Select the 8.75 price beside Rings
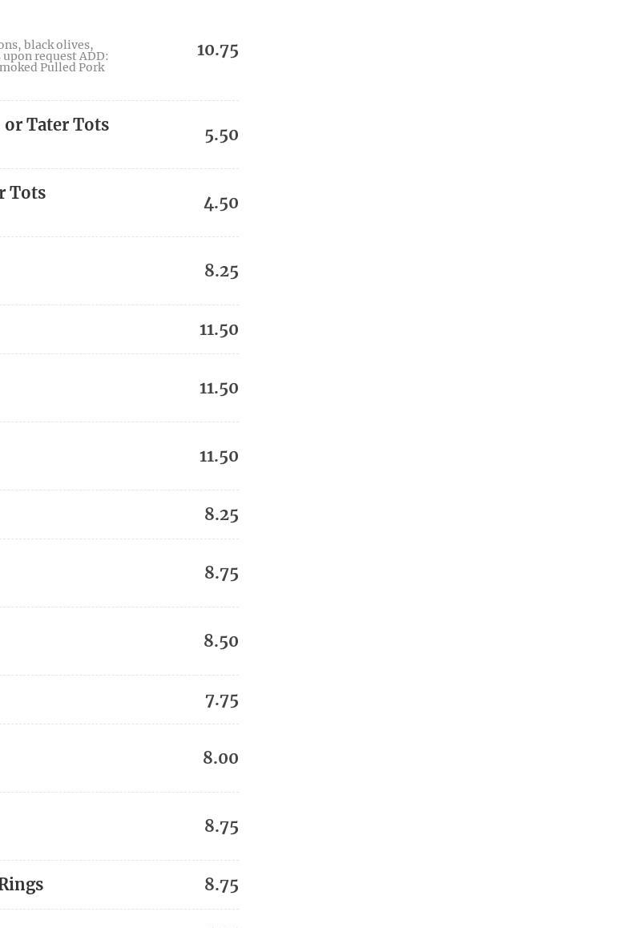Screen dimensions: 617x928 (221, 885)
